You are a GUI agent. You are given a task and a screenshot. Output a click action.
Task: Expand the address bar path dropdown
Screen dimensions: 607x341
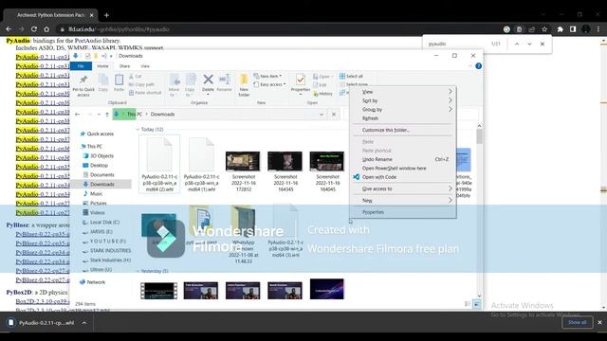click(x=322, y=115)
